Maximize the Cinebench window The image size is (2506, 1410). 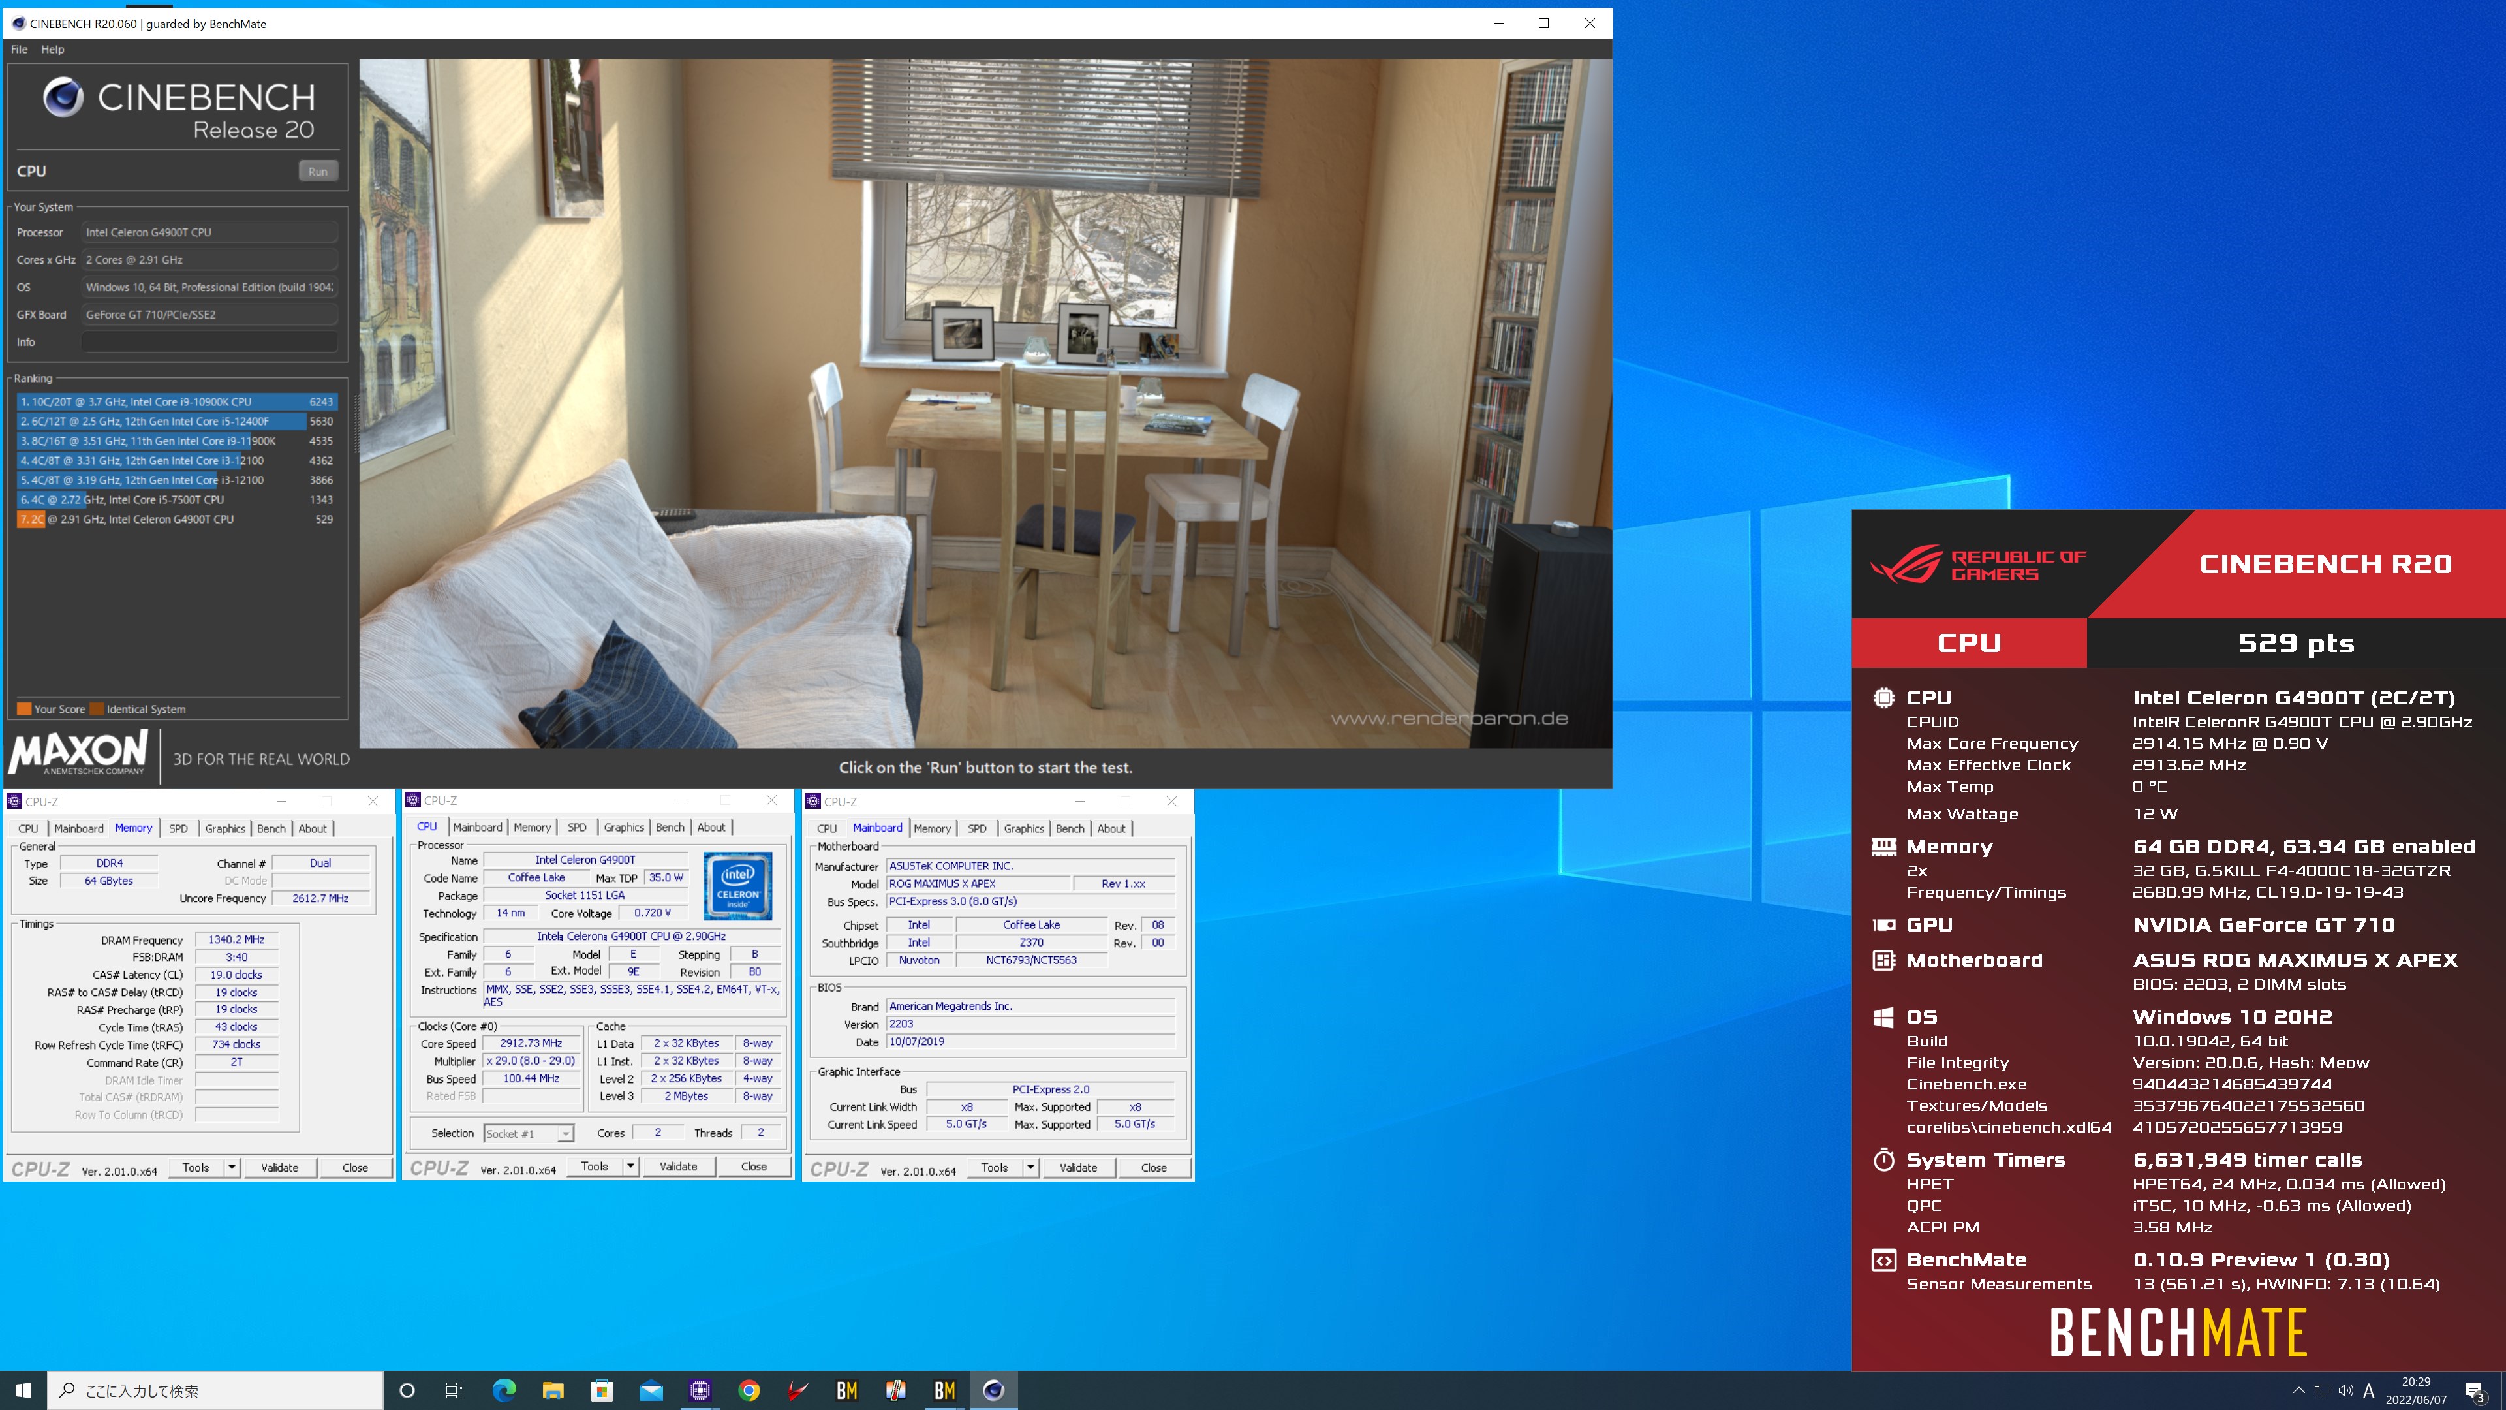pos(1544,23)
